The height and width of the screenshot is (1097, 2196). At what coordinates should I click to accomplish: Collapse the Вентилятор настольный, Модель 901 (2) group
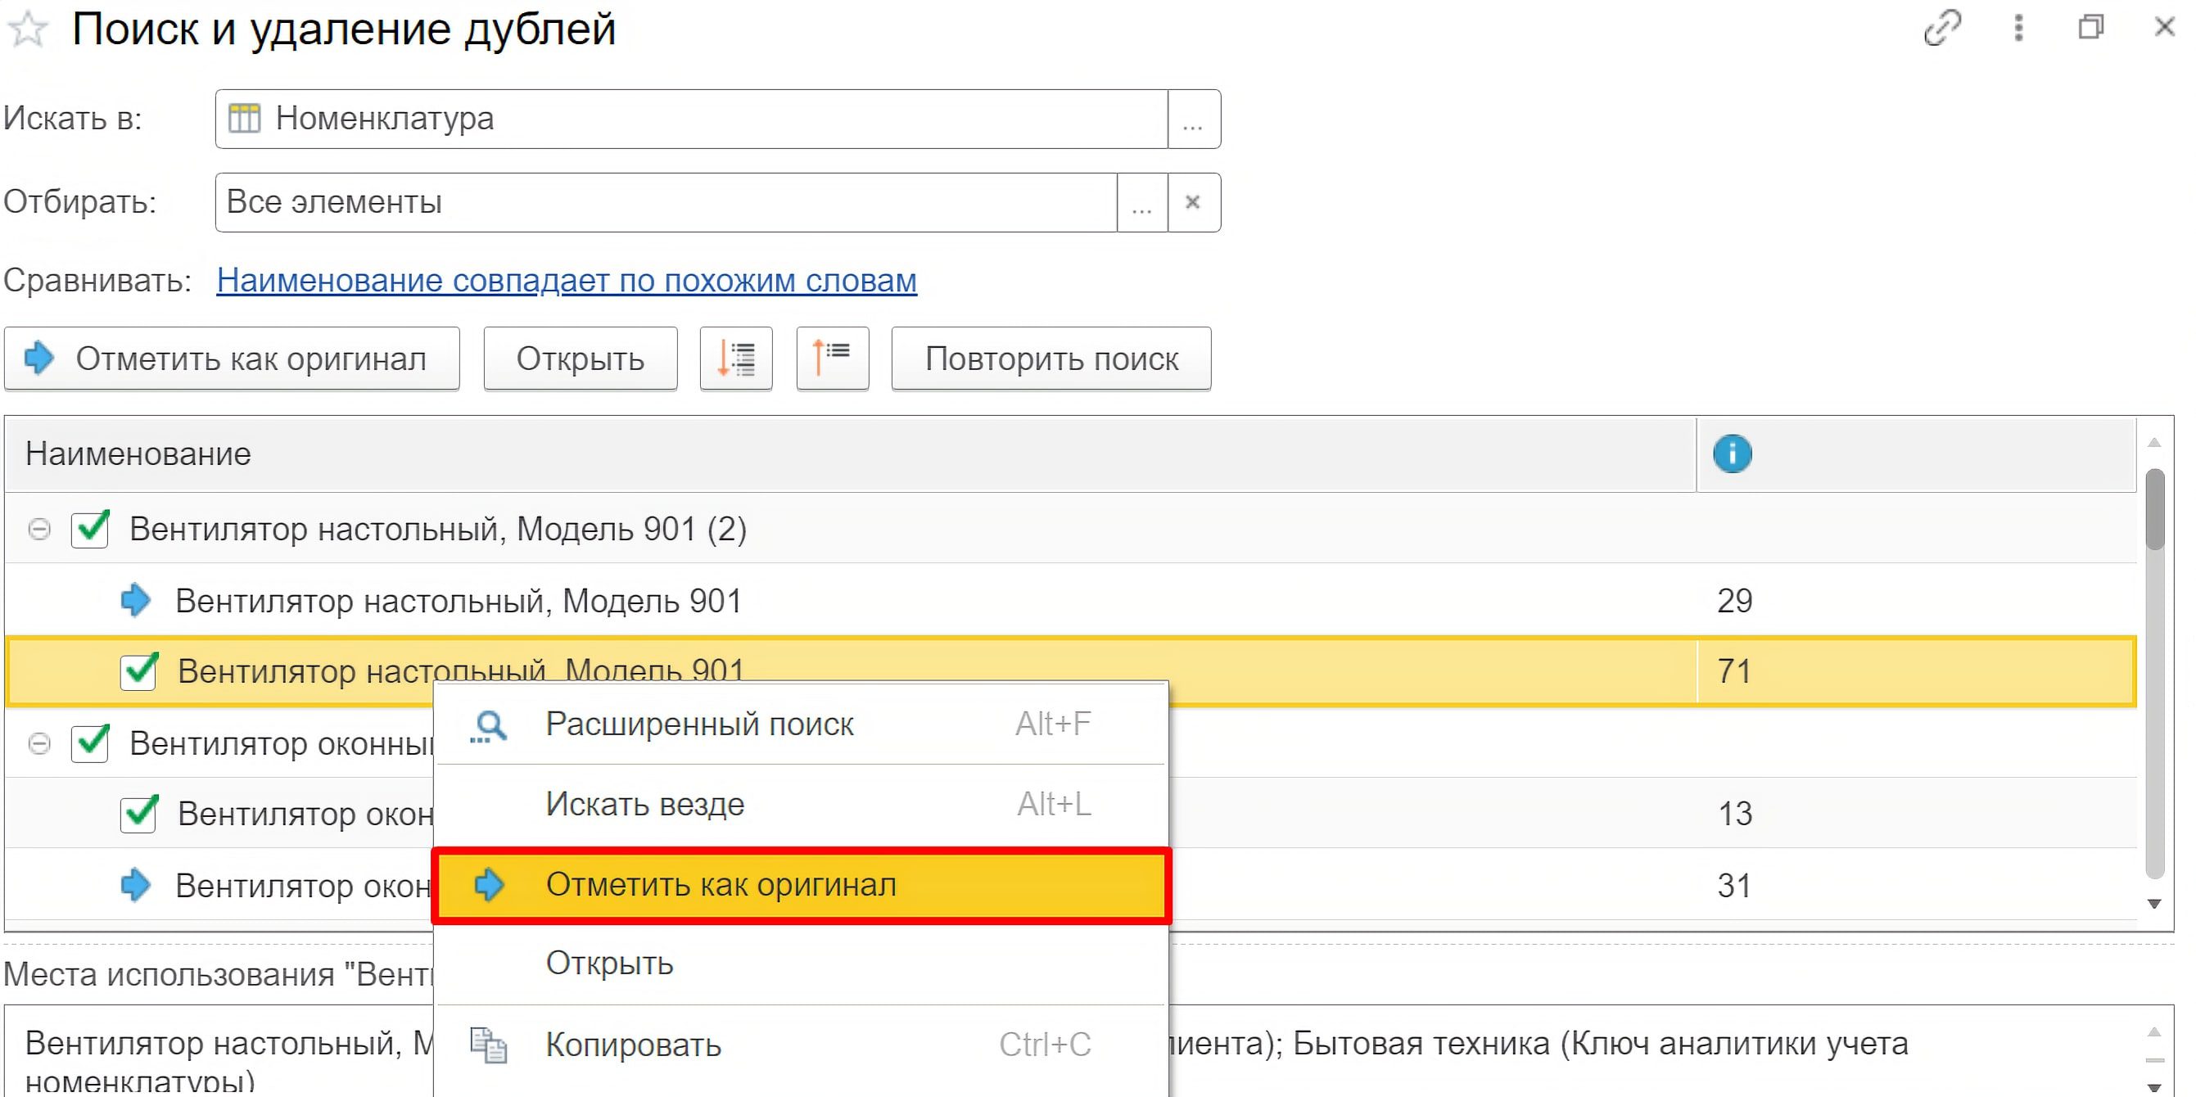coord(39,530)
